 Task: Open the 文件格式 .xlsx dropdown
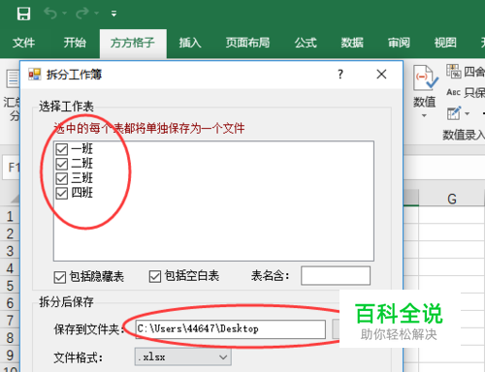click(x=183, y=356)
